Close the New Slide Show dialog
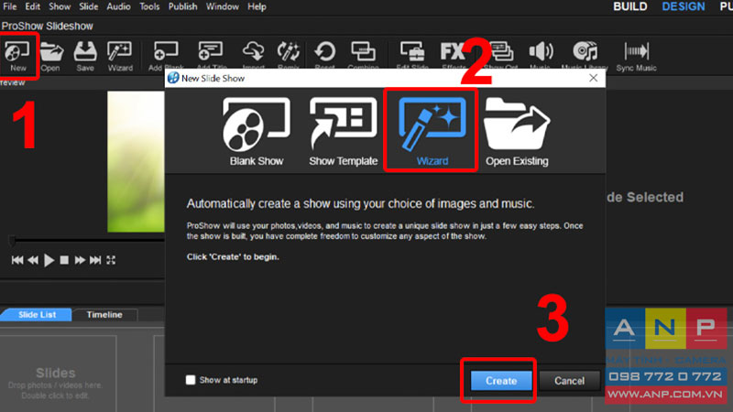The width and height of the screenshot is (733, 412). (593, 78)
